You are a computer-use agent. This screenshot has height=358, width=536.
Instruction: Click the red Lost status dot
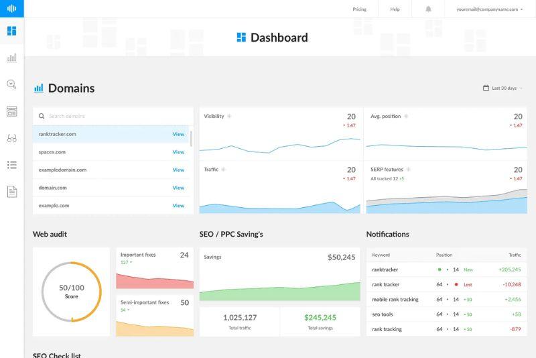click(456, 284)
